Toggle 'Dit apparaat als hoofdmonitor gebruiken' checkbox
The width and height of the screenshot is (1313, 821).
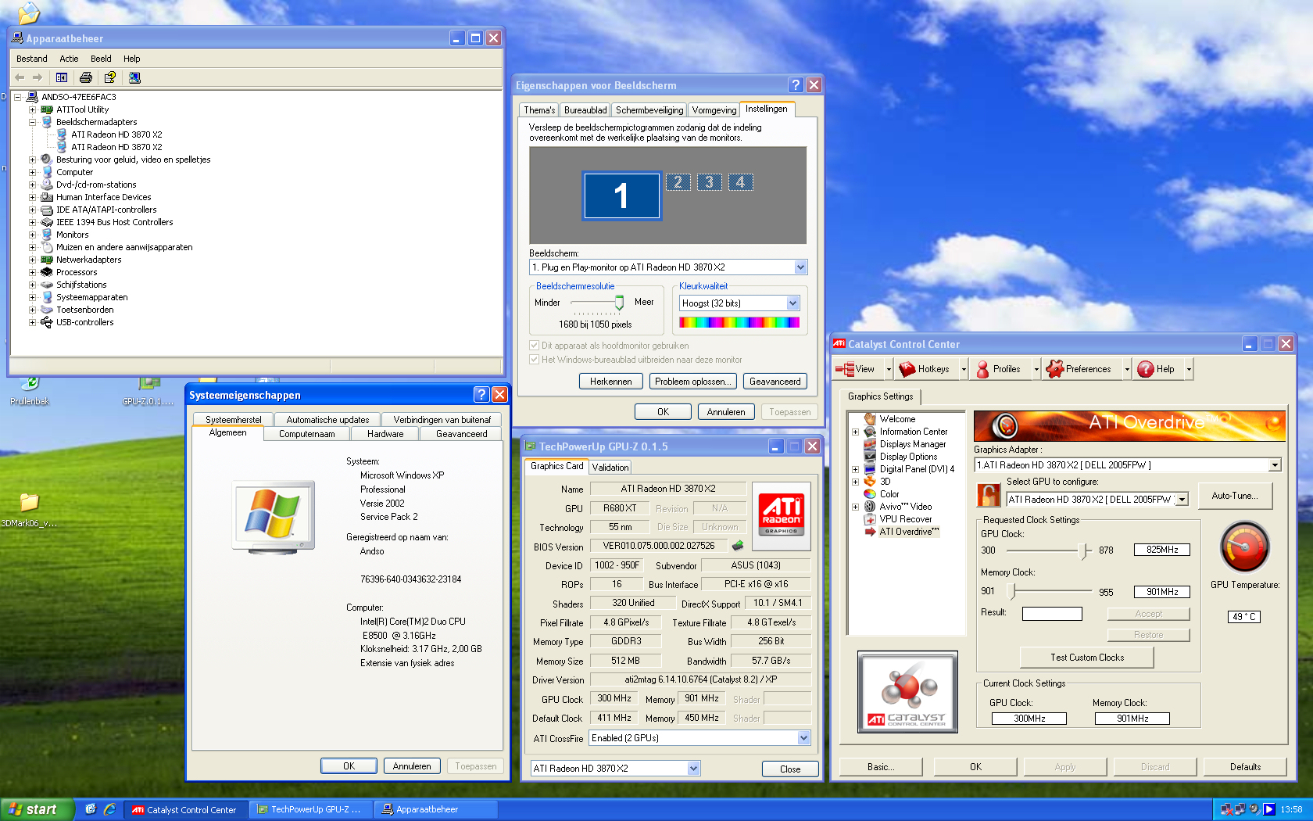534,346
